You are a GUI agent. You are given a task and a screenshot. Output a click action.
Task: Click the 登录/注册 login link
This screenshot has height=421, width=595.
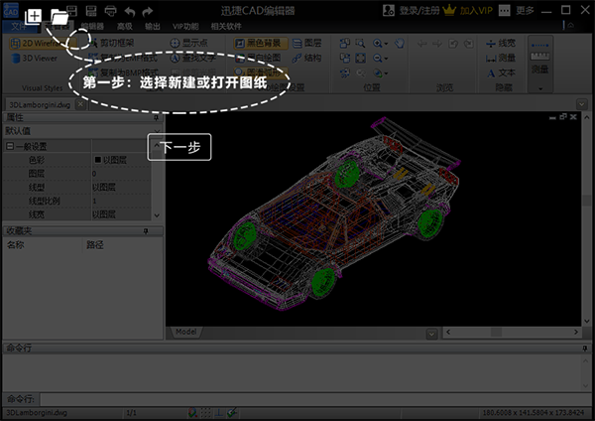[418, 11]
